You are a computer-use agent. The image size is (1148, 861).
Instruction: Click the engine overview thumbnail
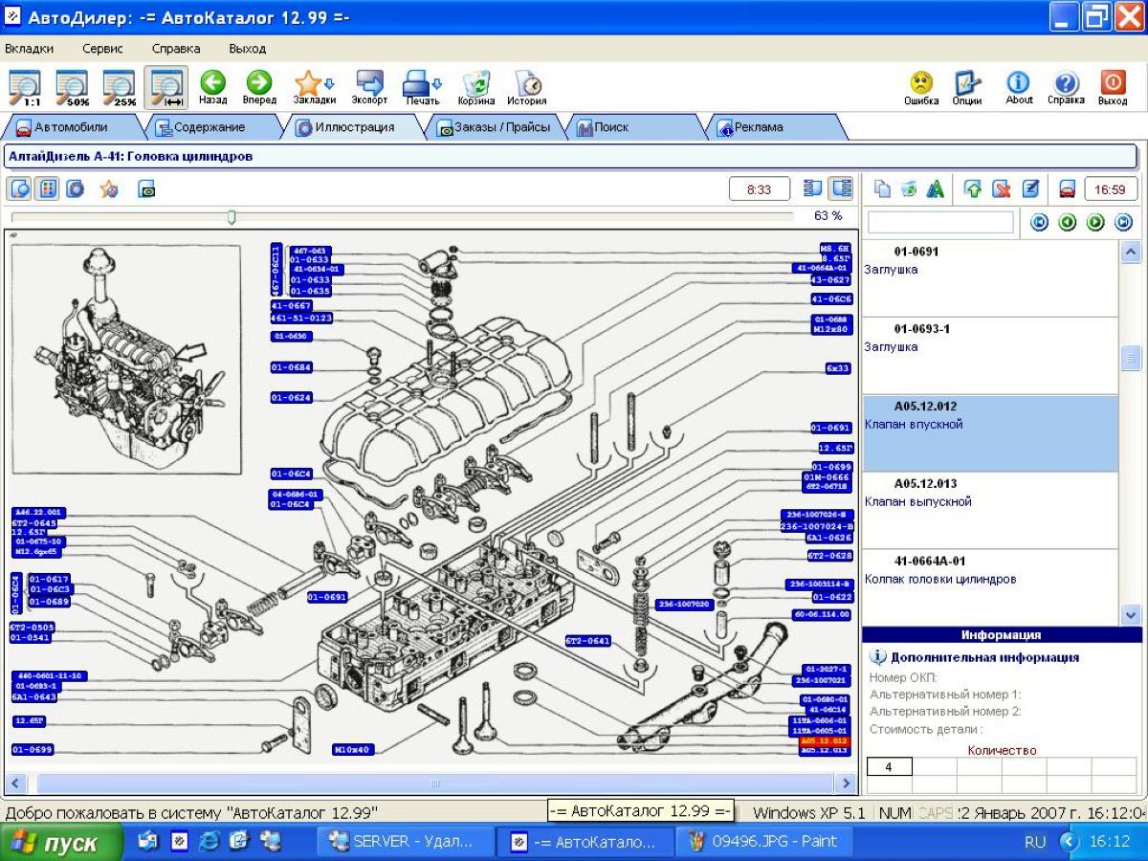(x=125, y=360)
